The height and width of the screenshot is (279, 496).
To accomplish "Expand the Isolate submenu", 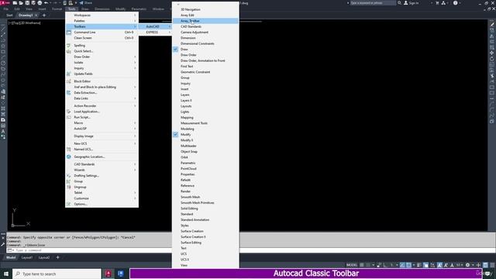I will point(102,63).
